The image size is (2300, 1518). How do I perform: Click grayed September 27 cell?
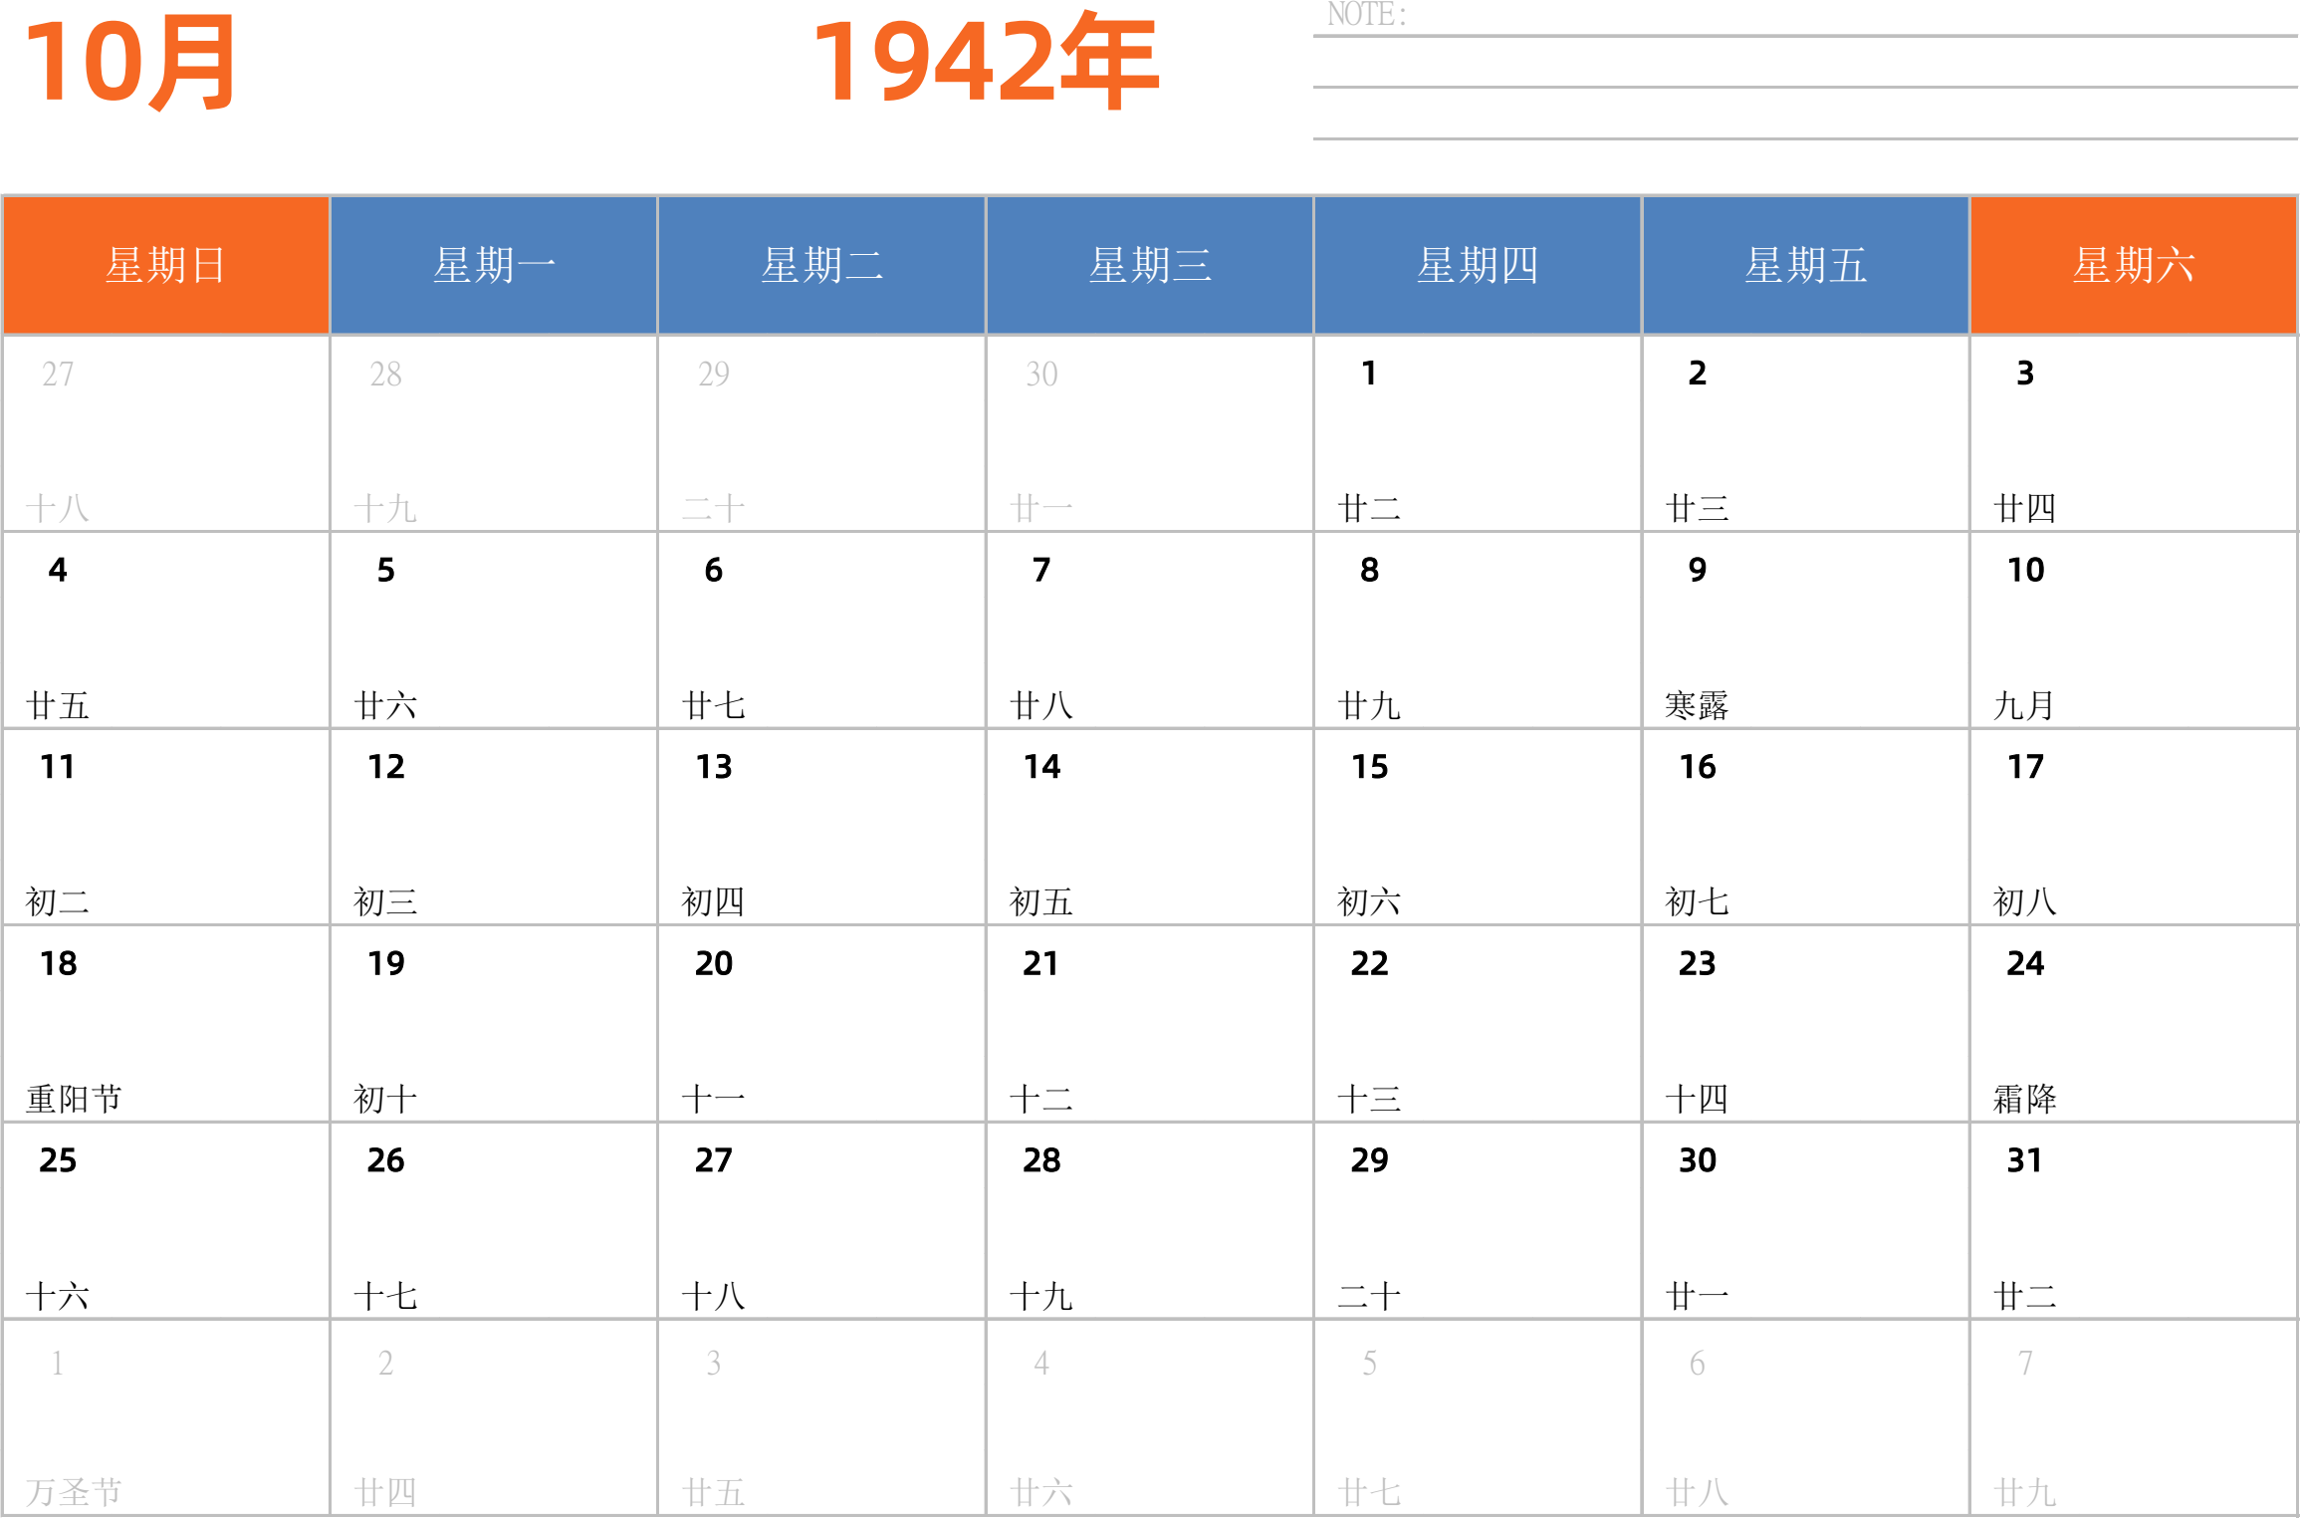(x=166, y=433)
